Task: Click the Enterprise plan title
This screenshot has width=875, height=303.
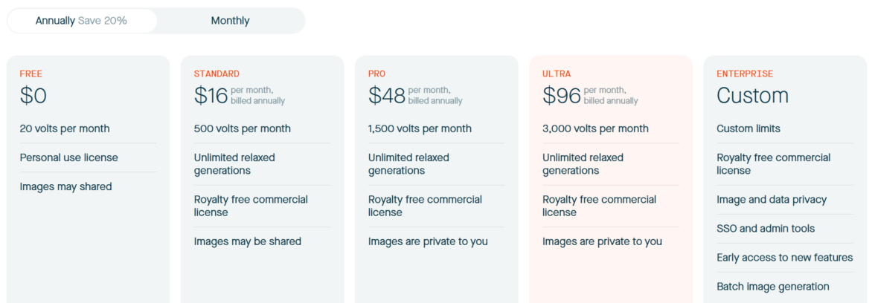Action: tap(745, 74)
